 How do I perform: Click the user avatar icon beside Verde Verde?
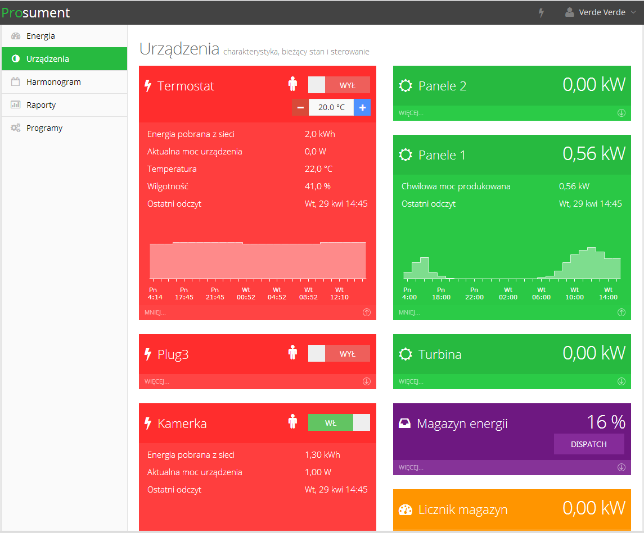click(569, 12)
